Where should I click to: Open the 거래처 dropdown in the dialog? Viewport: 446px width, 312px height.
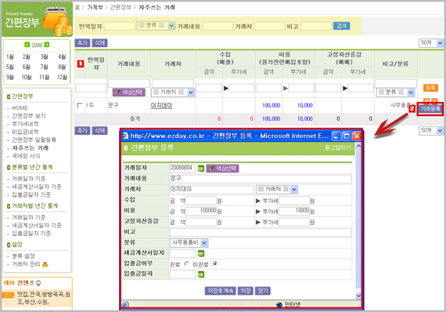tap(277, 189)
